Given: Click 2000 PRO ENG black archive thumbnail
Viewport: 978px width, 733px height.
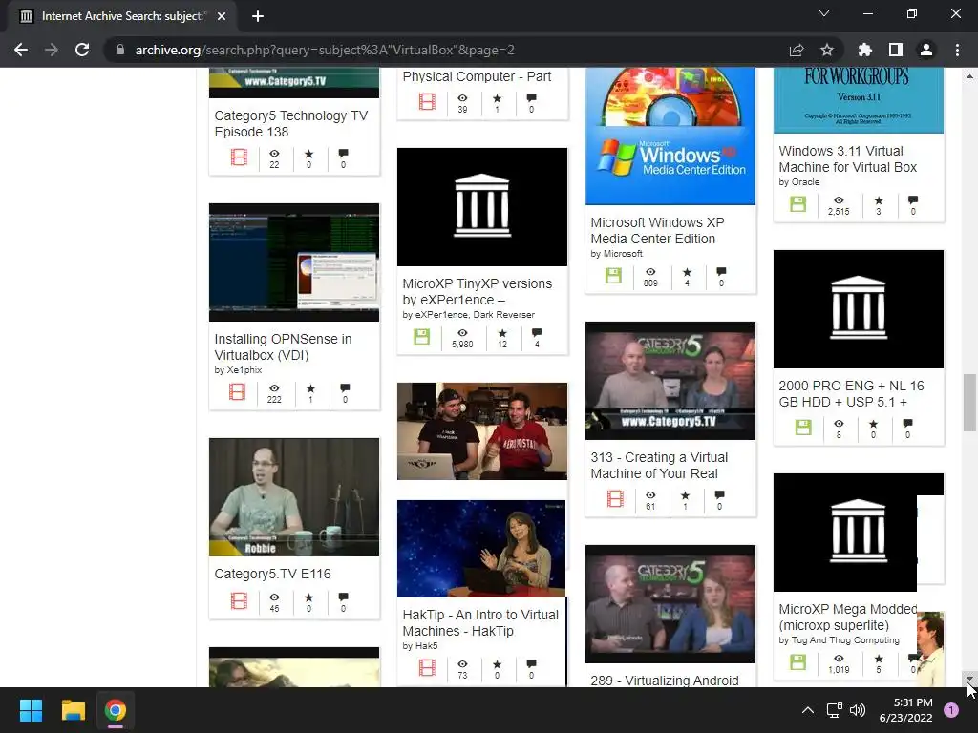Looking at the screenshot, I should pos(859,309).
